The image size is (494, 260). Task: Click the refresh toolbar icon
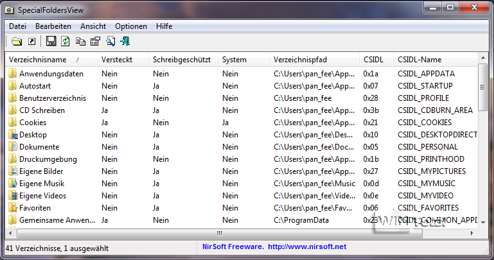66,42
